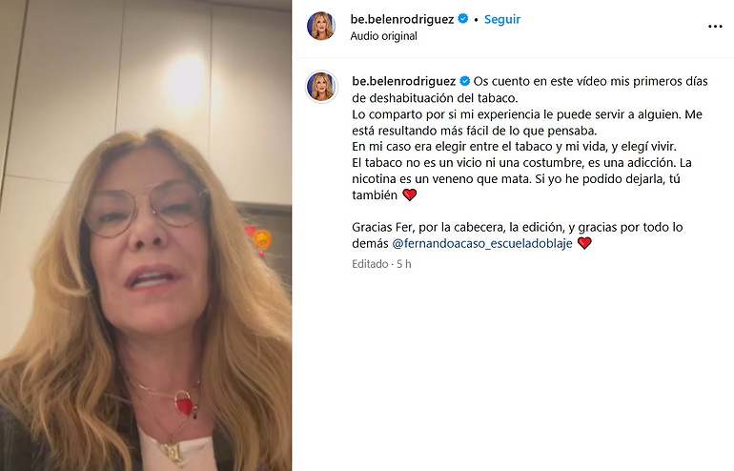Open be.belenrodriguez profile from header username
The width and height of the screenshot is (734, 471).
pyautogui.click(x=402, y=19)
